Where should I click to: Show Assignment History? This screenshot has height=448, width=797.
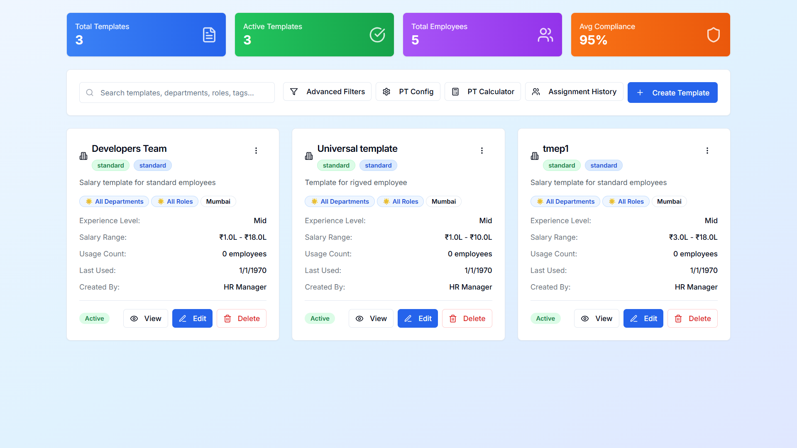(574, 92)
